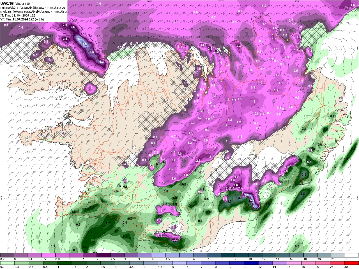Click the 'rigning/skúrir' legend description line

coord(33,8)
